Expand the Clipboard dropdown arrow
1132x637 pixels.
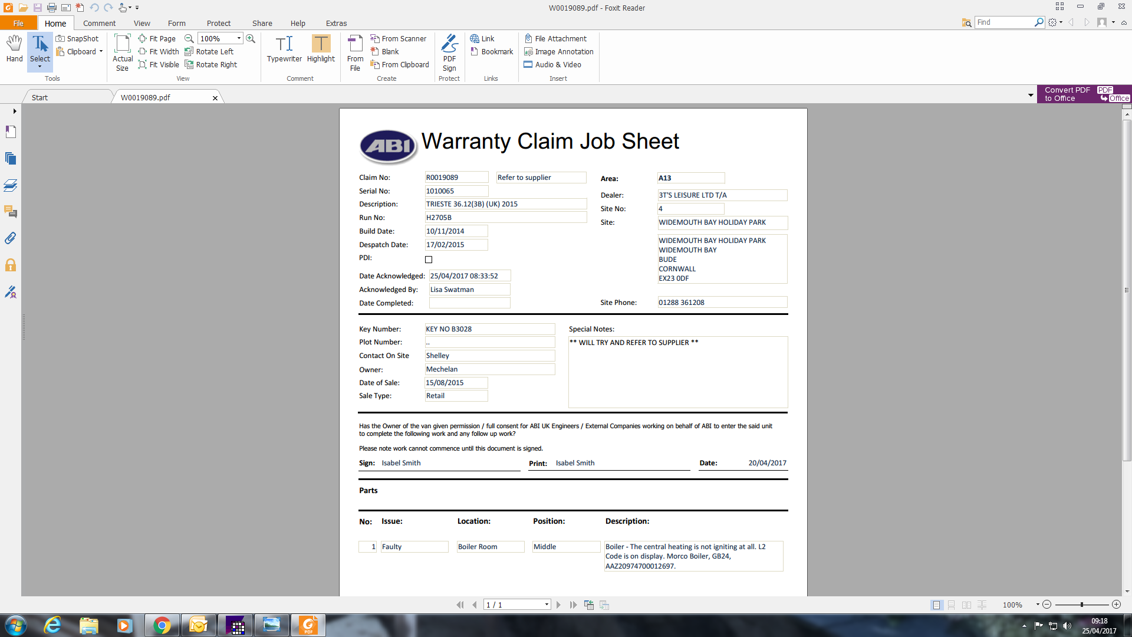point(101,51)
